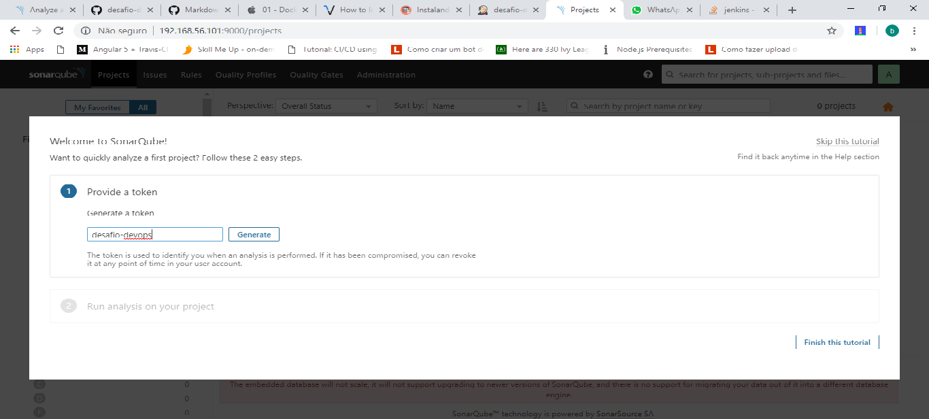Viewport: 929px width, 419px height.
Task: Click the orange home icon
Action: [888, 107]
